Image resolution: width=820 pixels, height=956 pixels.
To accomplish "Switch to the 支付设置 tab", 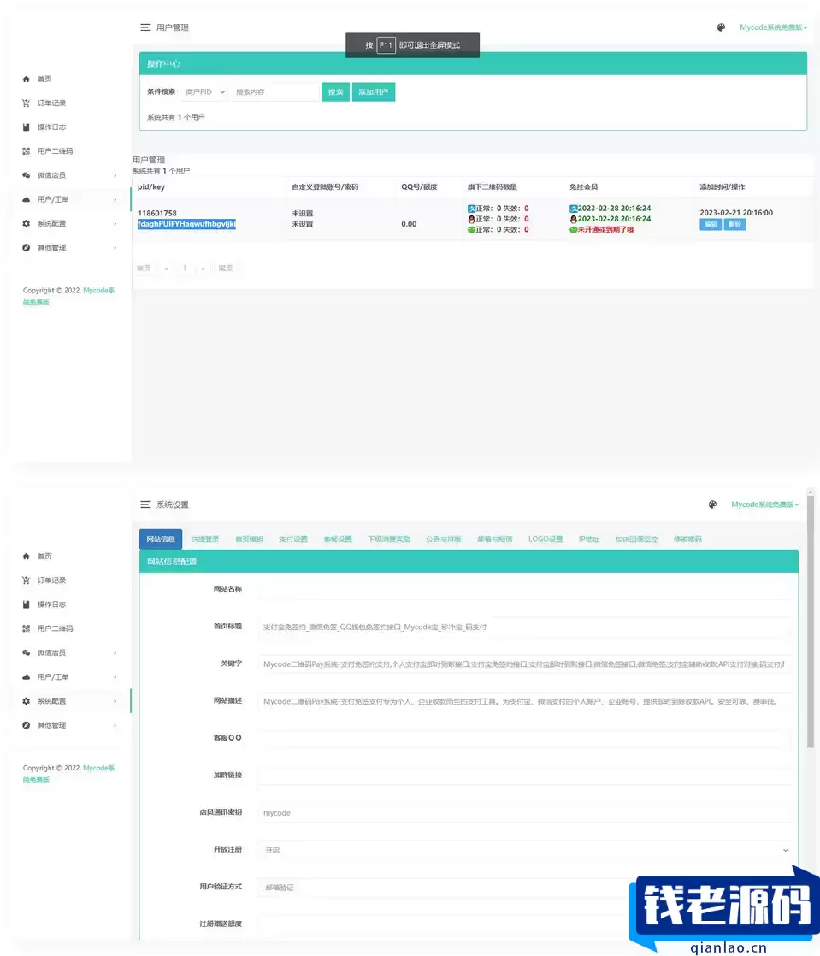I will [x=293, y=539].
